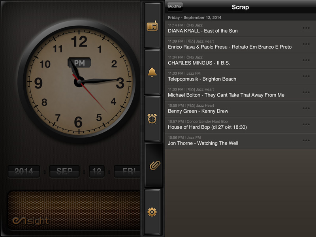Open options for DIANA KRALL - East of the Sun
Image resolution: width=316 pixels, height=237 pixels.
point(306,28)
